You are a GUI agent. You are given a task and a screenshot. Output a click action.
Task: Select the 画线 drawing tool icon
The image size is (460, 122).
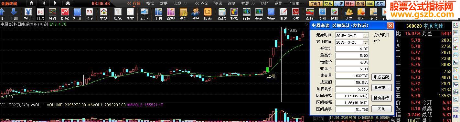(x=283, y=14)
